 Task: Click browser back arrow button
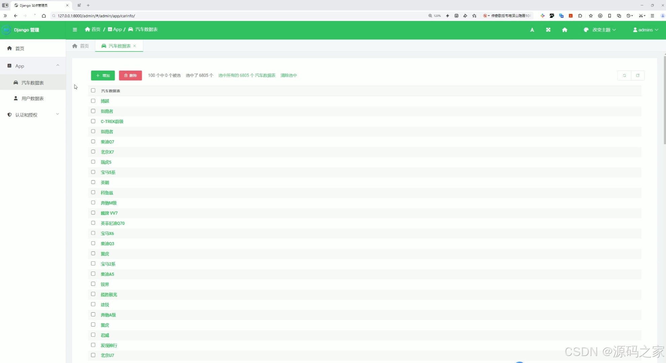pyautogui.click(x=15, y=16)
